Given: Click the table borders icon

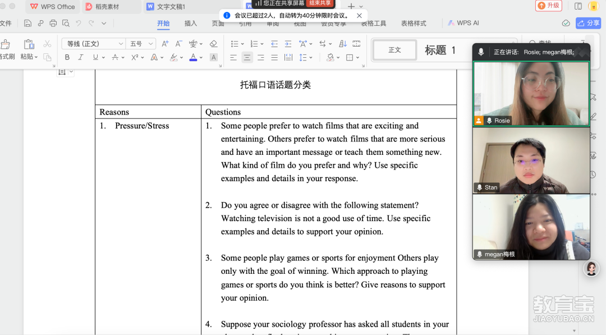Looking at the screenshot, I should click(x=350, y=57).
